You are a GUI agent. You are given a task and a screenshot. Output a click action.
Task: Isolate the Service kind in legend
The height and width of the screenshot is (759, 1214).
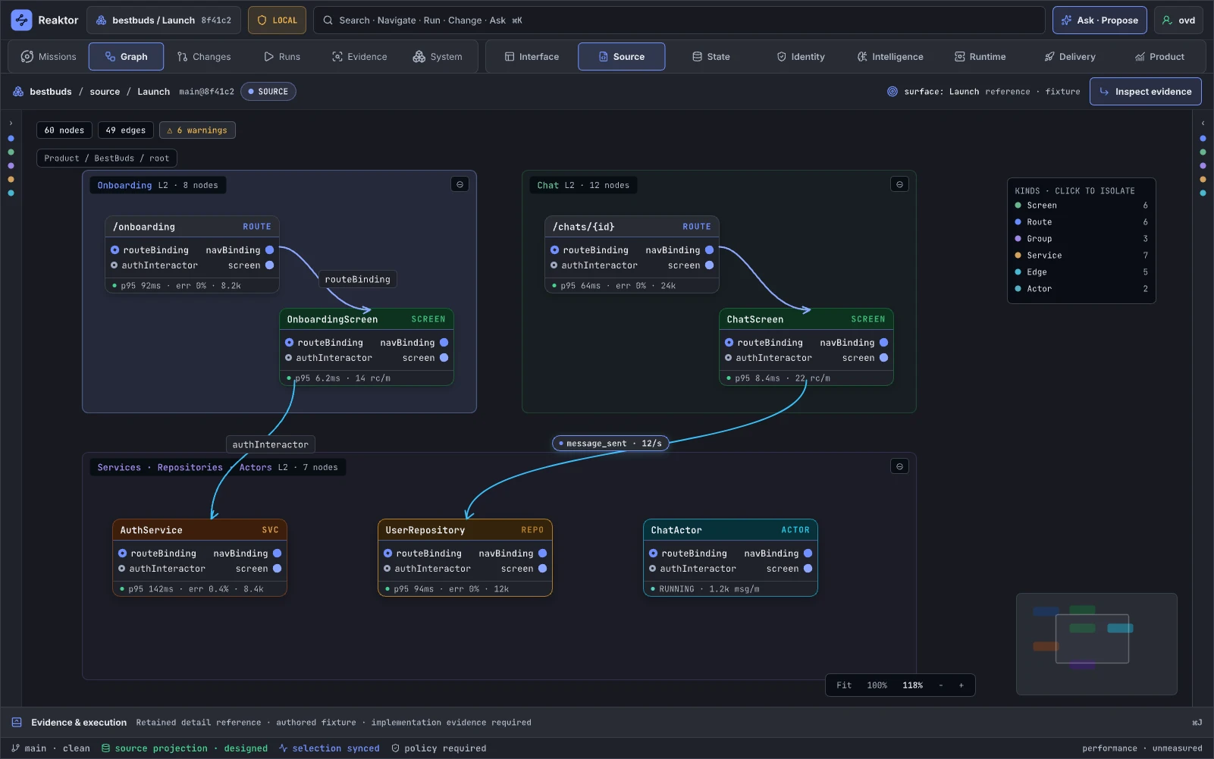pyautogui.click(x=1081, y=256)
